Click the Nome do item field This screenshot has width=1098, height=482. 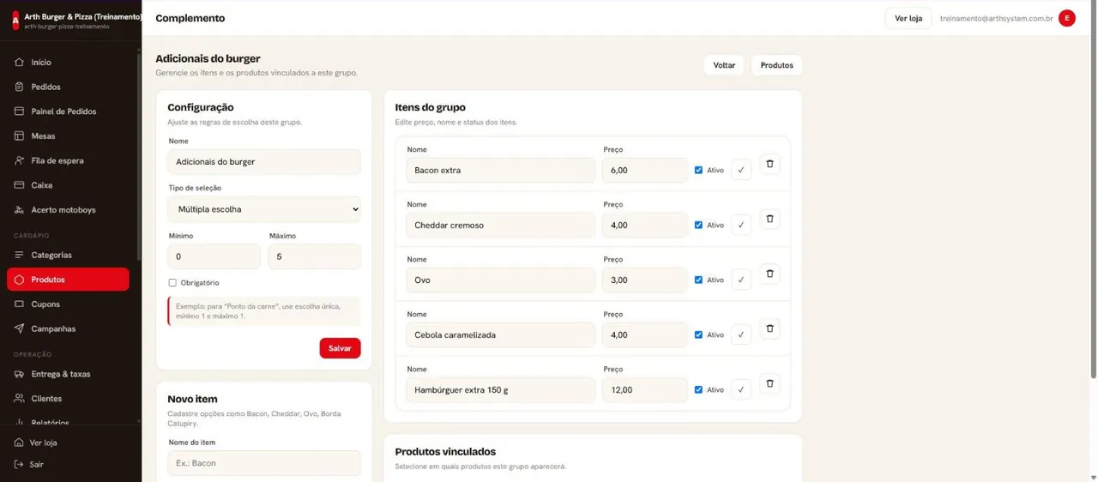tap(264, 463)
